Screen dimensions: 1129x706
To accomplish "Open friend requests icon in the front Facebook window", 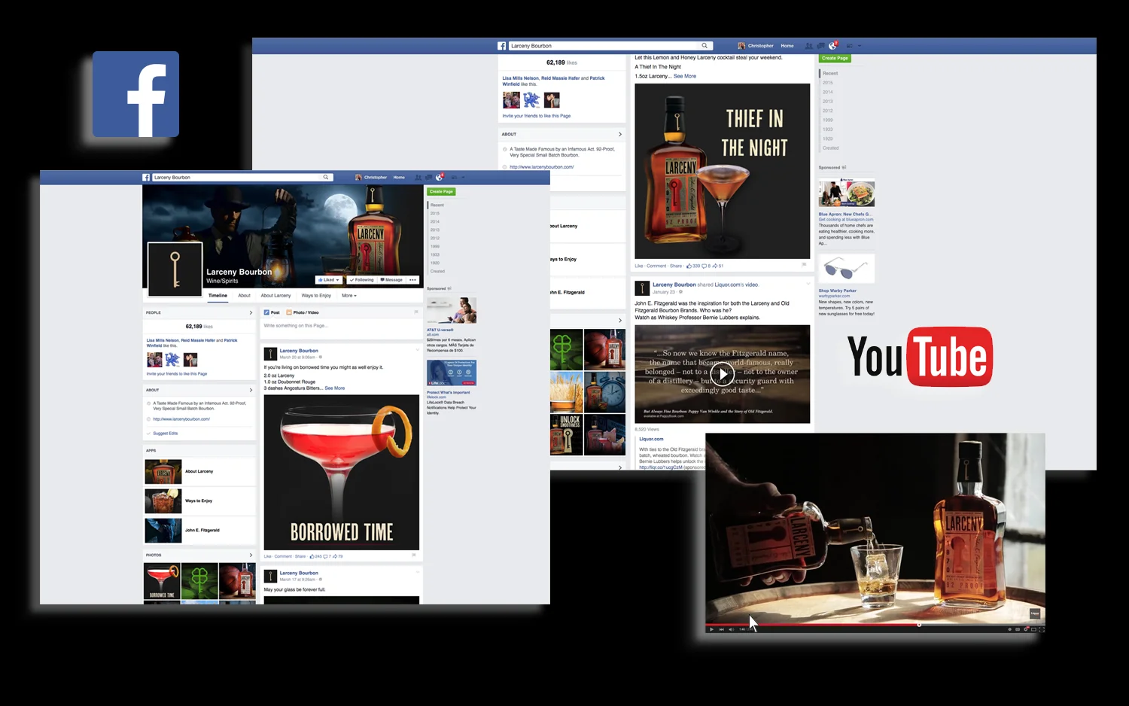I will click(418, 178).
